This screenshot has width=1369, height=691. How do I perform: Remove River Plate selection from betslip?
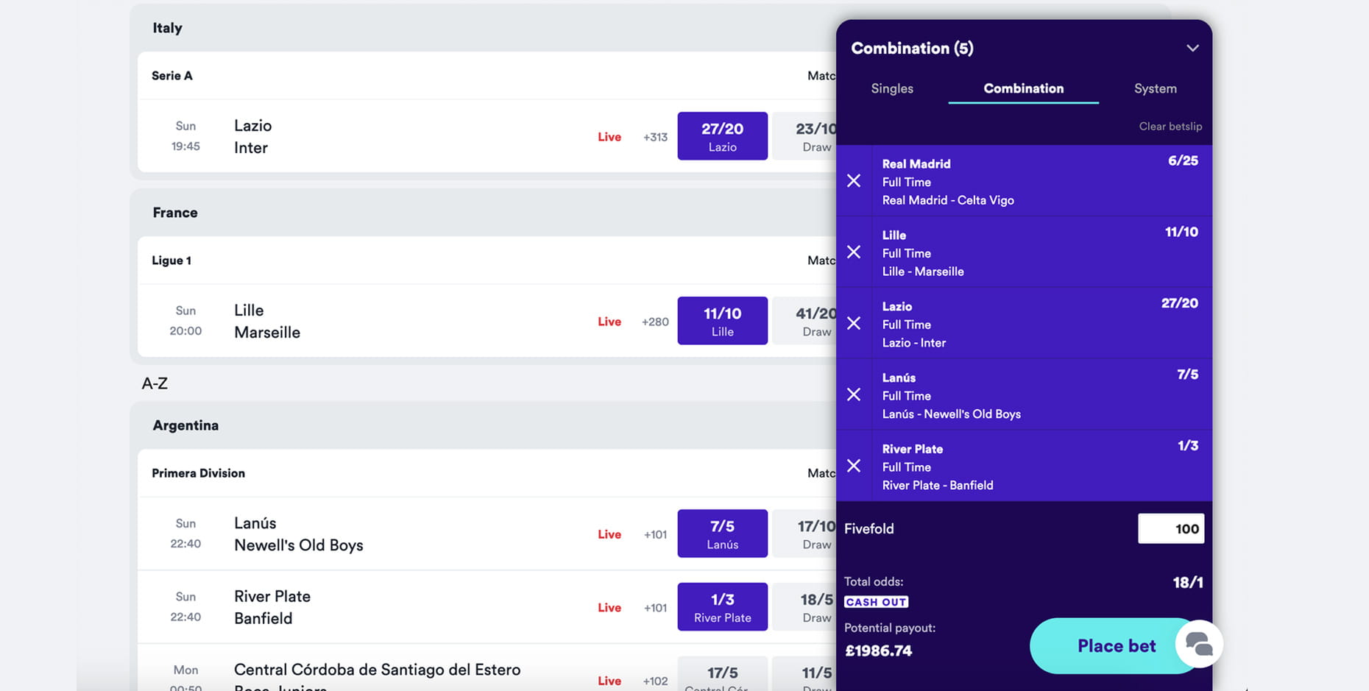click(854, 466)
